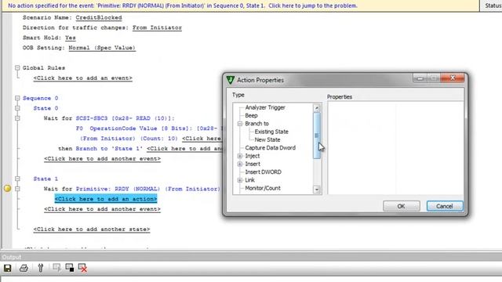Click the empty Properties pane

(x=395, y=148)
